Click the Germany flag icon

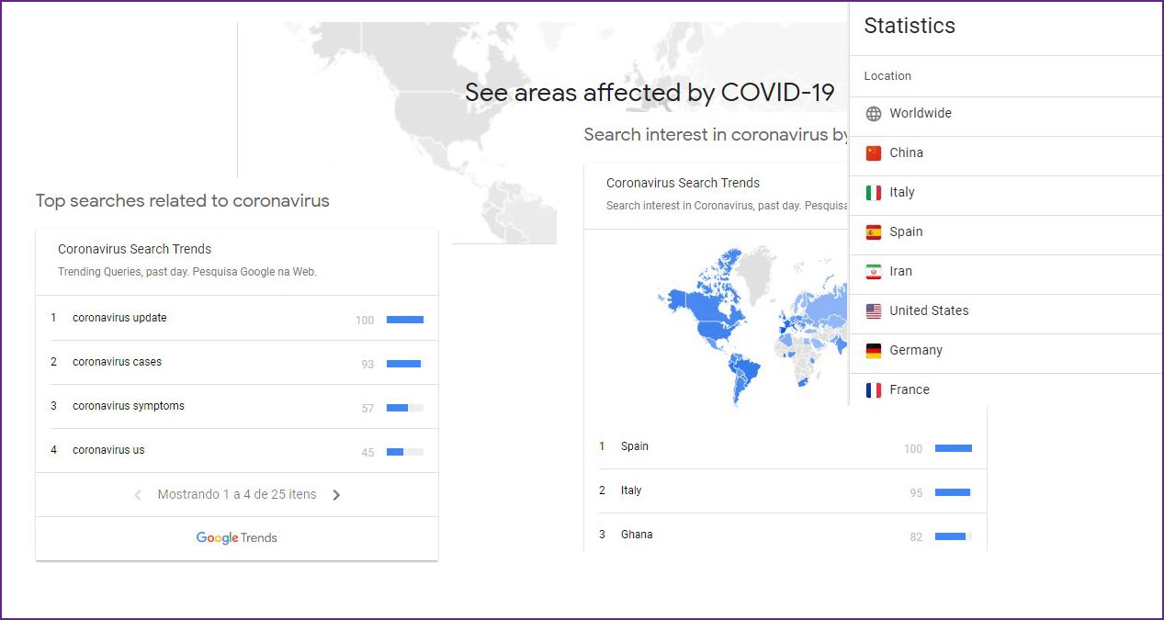pos(874,351)
